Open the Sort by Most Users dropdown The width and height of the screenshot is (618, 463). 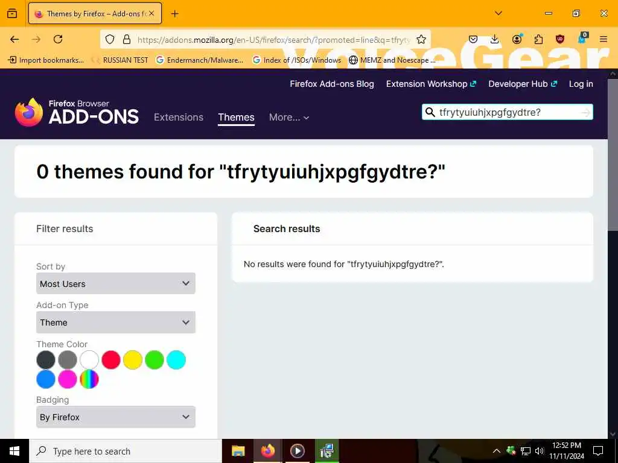[116, 283]
